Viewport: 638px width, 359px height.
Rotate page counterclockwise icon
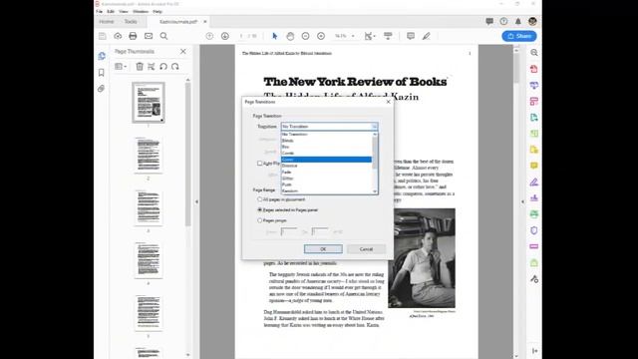pyautogui.click(x=163, y=67)
